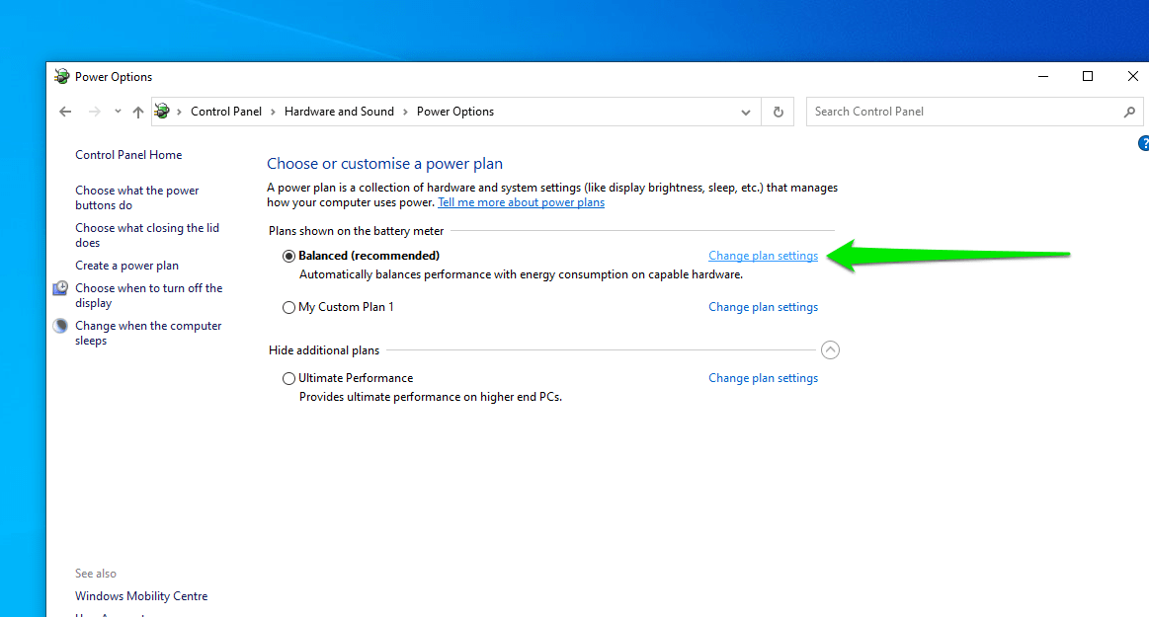Select the Ultimate Performance radio button
This screenshot has width=1149, height=617.
[288, 378]
